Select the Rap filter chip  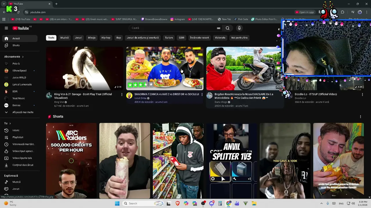coord(119,38)
